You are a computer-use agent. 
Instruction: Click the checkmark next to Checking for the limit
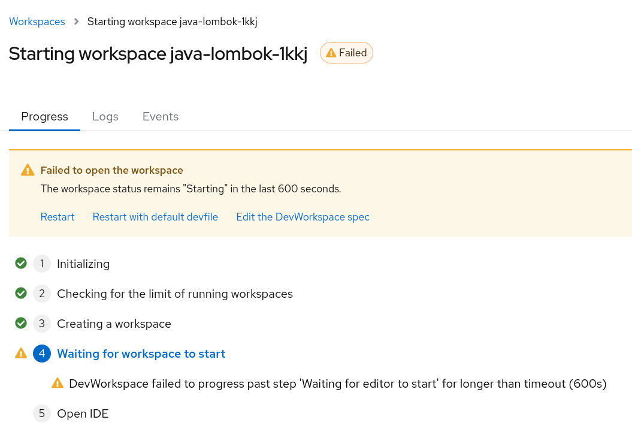tap(21, 293)
